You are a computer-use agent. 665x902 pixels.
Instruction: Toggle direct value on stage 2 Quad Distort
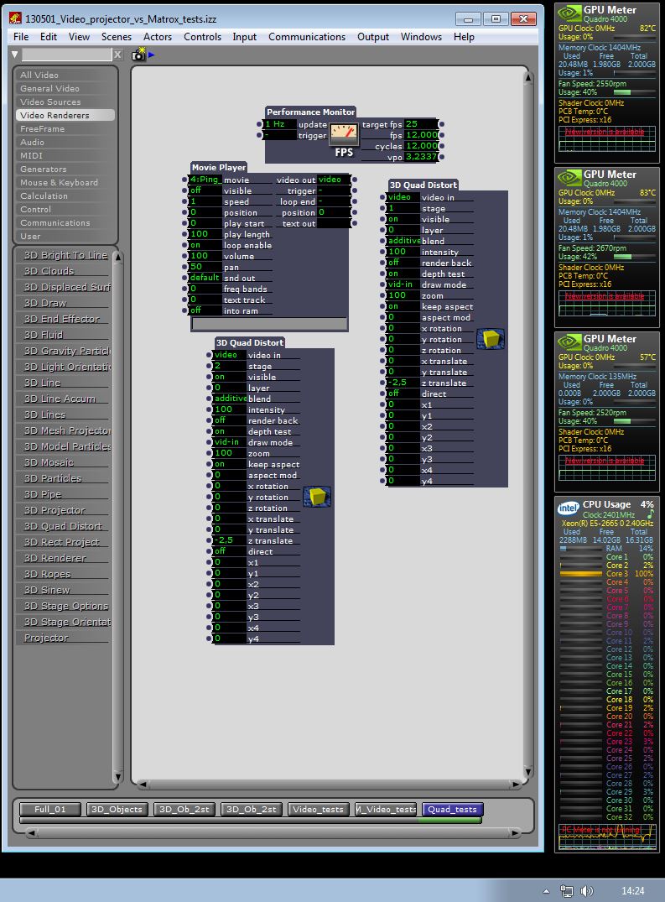pyautogui.click(x=229, y=551)
